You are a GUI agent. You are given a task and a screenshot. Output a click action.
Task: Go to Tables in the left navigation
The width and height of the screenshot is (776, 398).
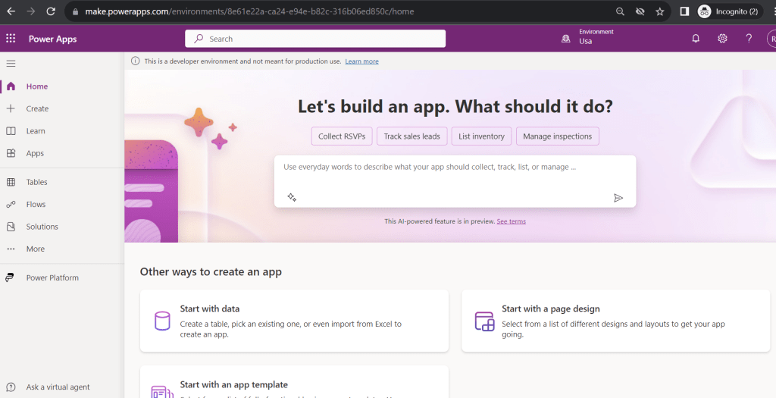click(x=36, y=182)
